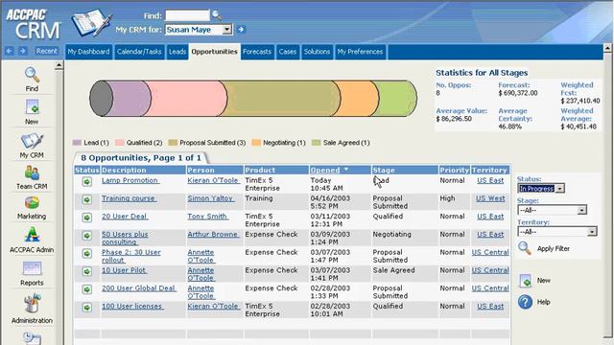Open the Training course opportunity link

[x=129, y=198]
